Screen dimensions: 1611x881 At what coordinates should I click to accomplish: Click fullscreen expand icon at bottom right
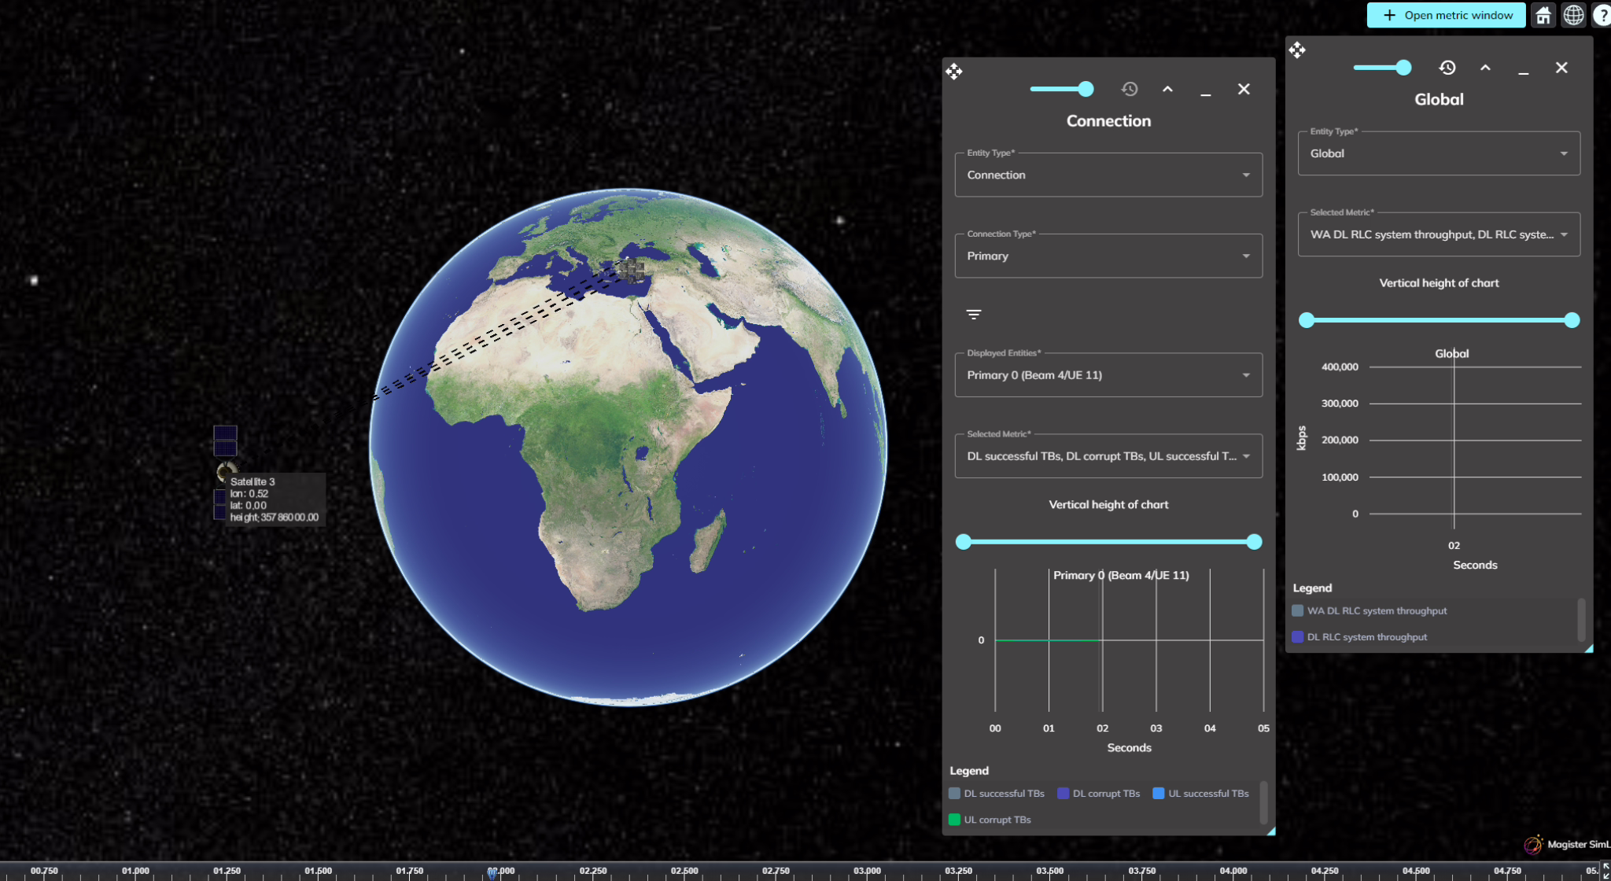(1605, 870)
